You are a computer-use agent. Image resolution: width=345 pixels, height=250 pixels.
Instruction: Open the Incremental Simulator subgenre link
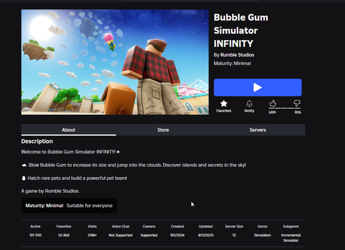[x=290, y=238]
